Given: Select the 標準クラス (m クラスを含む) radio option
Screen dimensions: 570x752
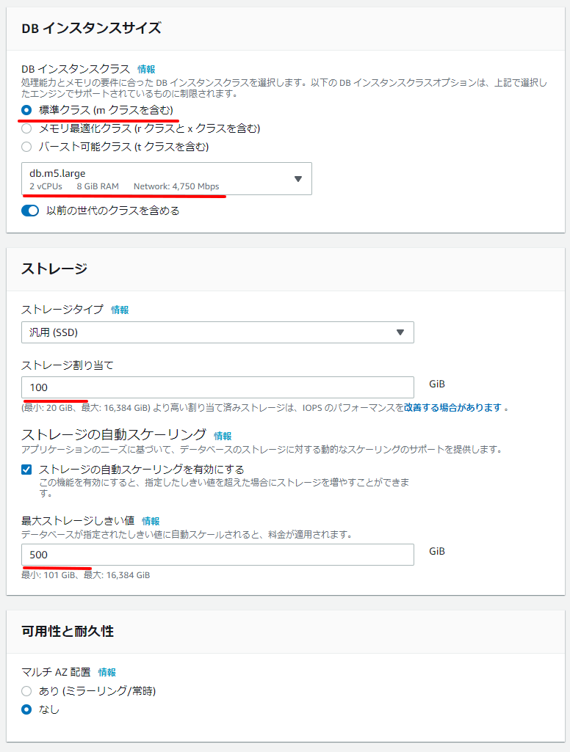Looking at the screenshot, I should (x=26, y=110).
